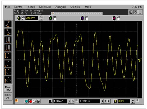Reset horizontal position with the 0 button
This screenshot has width=147, height=109.
click(106, 101)
